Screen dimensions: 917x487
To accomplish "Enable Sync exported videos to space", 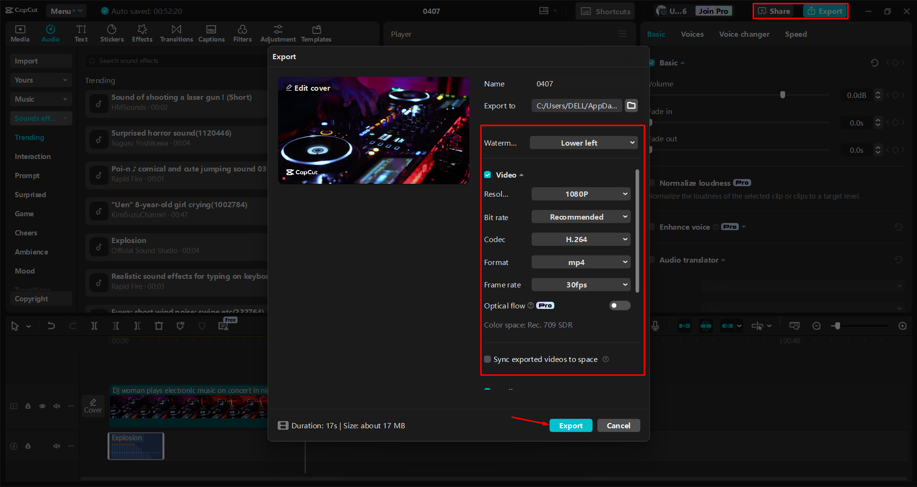I will [x=487, y=359].
